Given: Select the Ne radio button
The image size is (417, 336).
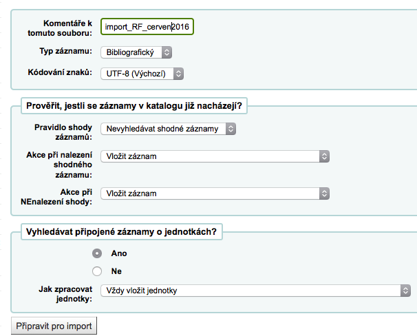Looking at the screenshot, I should [x=97, y=271].
